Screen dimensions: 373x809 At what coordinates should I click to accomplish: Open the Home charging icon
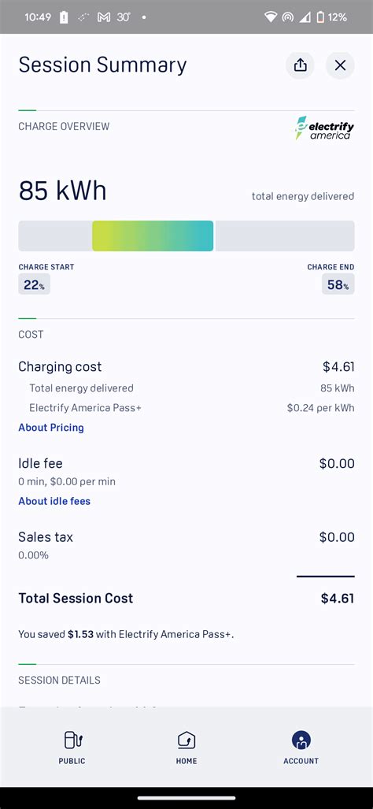pyautogui.click(x=186, y=740)
